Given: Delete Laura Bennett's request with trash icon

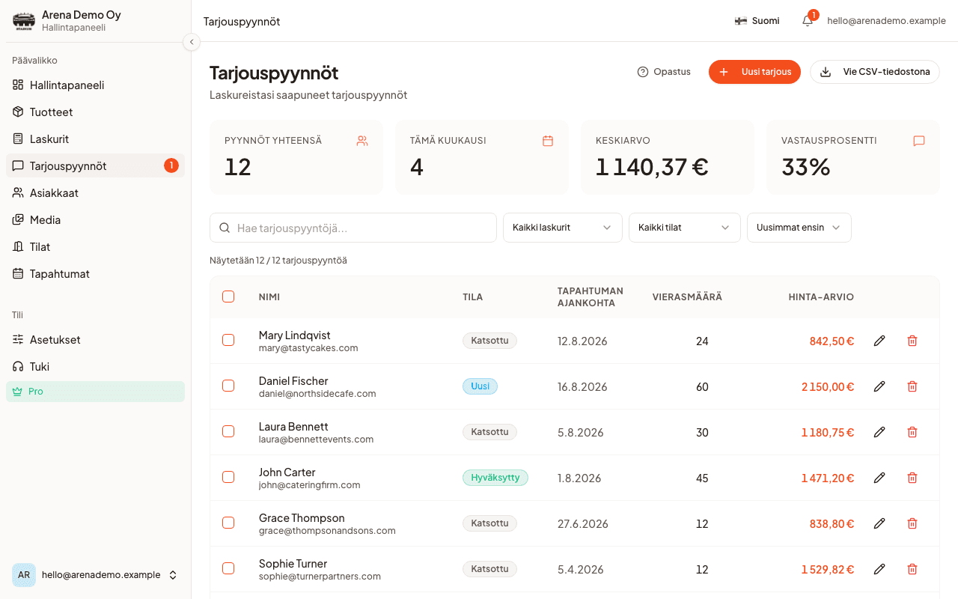Looking at the screenshot, I should [x=912, y=432].
